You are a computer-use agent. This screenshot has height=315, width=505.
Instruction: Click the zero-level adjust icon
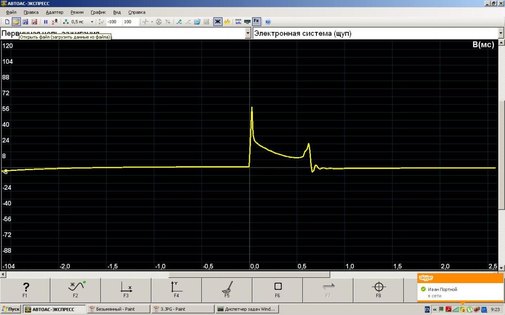pos(55,21)
